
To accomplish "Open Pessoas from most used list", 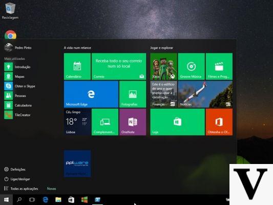I will 15,96.
